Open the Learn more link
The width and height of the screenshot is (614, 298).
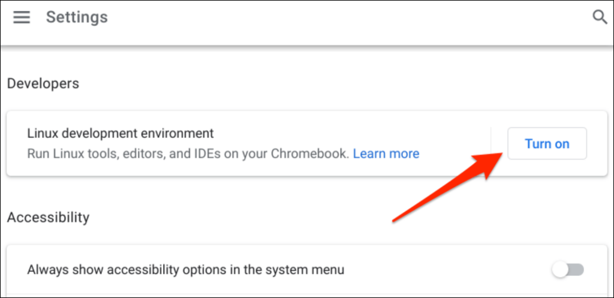pos(386,153)
